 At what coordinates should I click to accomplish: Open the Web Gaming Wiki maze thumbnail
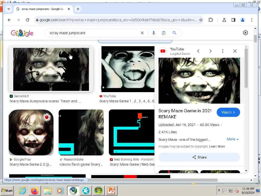coord(132,132)
